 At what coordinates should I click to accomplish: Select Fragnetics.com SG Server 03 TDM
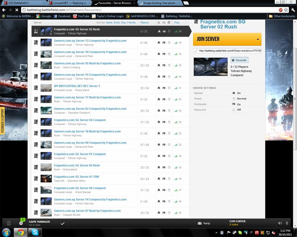point(110,178)
